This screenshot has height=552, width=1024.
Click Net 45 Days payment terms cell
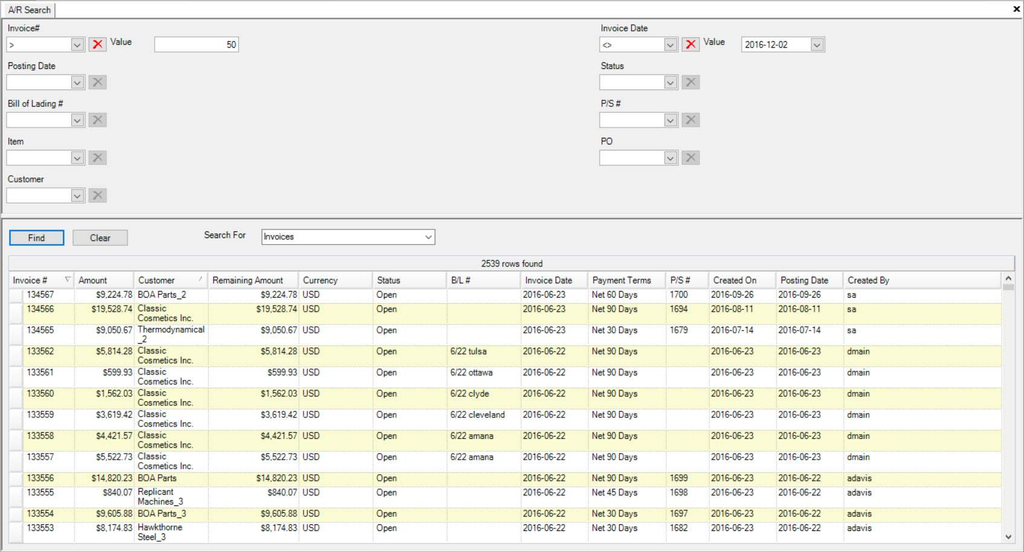(627, 497)
